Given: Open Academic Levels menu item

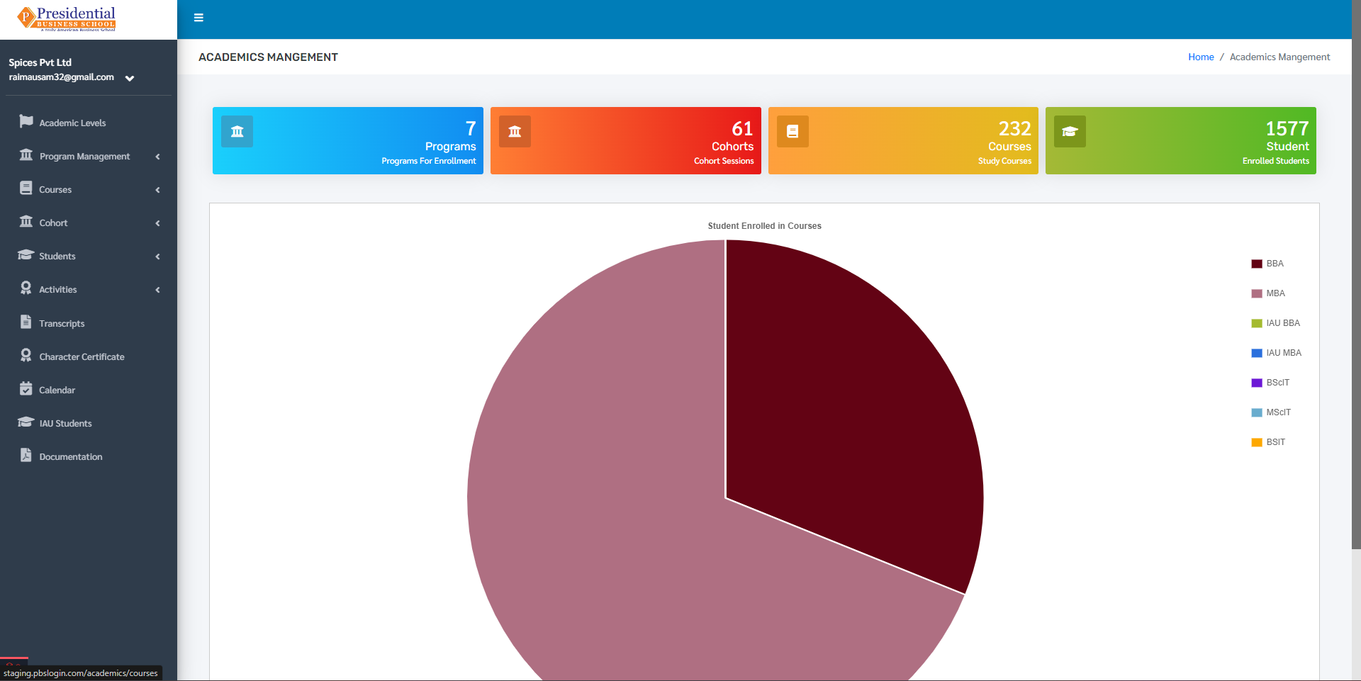Looking at the screenshot, I should (89, 123).
